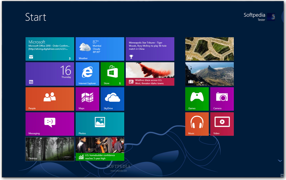
Task: Launch the Games tile
Action: (x=197, y=99)
